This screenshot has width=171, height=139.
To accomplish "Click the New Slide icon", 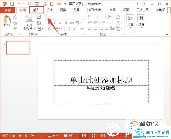I will [29, 18].
